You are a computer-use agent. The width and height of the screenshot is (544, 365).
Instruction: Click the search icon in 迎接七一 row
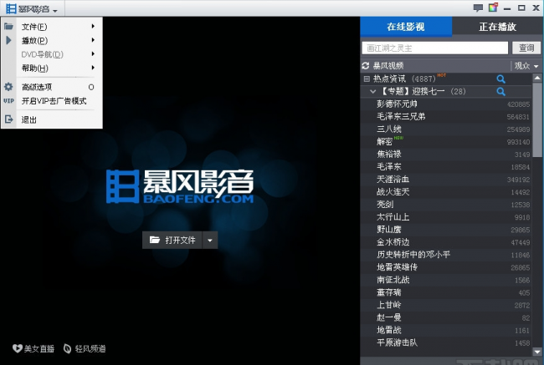(x=500, y=91)
